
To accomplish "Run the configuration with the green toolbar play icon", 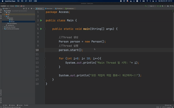I will [x=158, y=6].
